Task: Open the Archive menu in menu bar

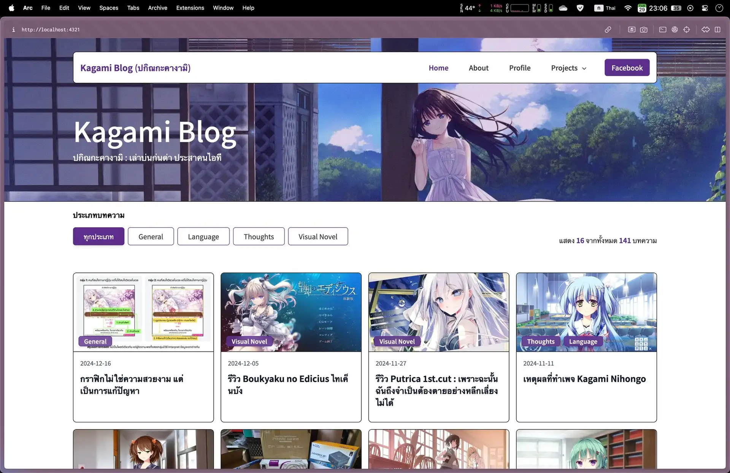Action: coord(157,8)
